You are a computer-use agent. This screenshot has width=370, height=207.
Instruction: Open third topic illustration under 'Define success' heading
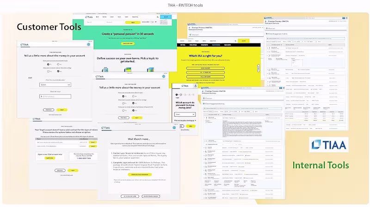tap(150, 70)
